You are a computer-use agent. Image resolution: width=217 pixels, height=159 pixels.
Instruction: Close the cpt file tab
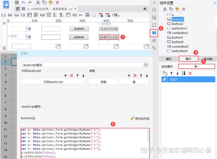75,9
